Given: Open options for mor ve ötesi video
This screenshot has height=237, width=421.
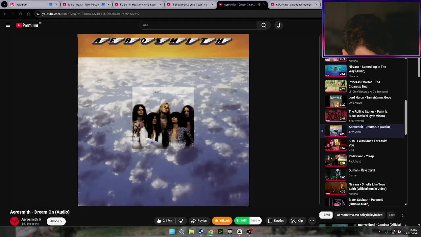Looking at the screenshot, I should pos(406,225).
